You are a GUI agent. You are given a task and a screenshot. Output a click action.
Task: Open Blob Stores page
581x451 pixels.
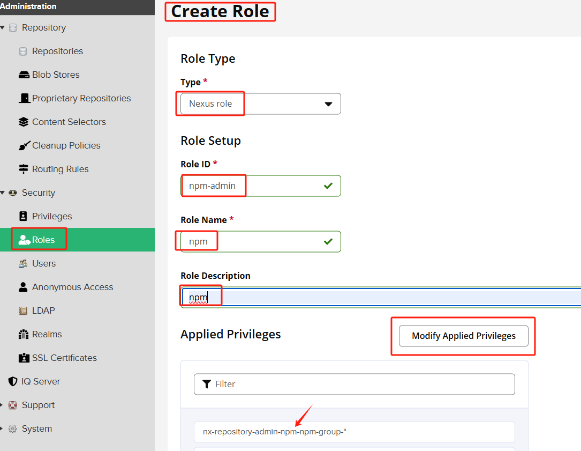click(56, 75)
